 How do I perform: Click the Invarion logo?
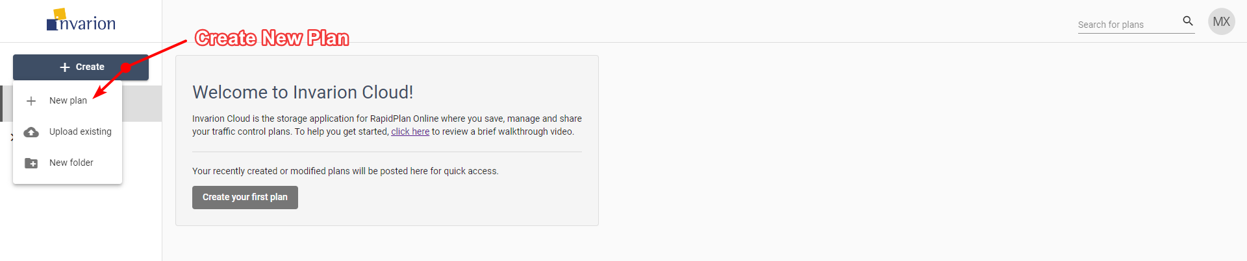81,21
